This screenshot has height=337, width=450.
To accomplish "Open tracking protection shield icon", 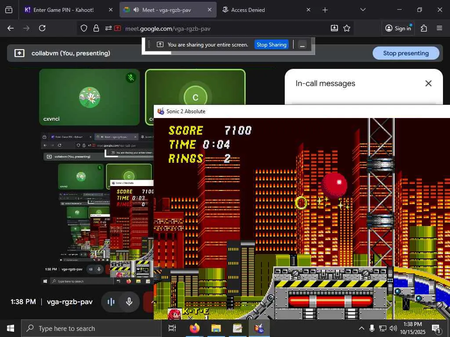I will [x=84, y=28].
